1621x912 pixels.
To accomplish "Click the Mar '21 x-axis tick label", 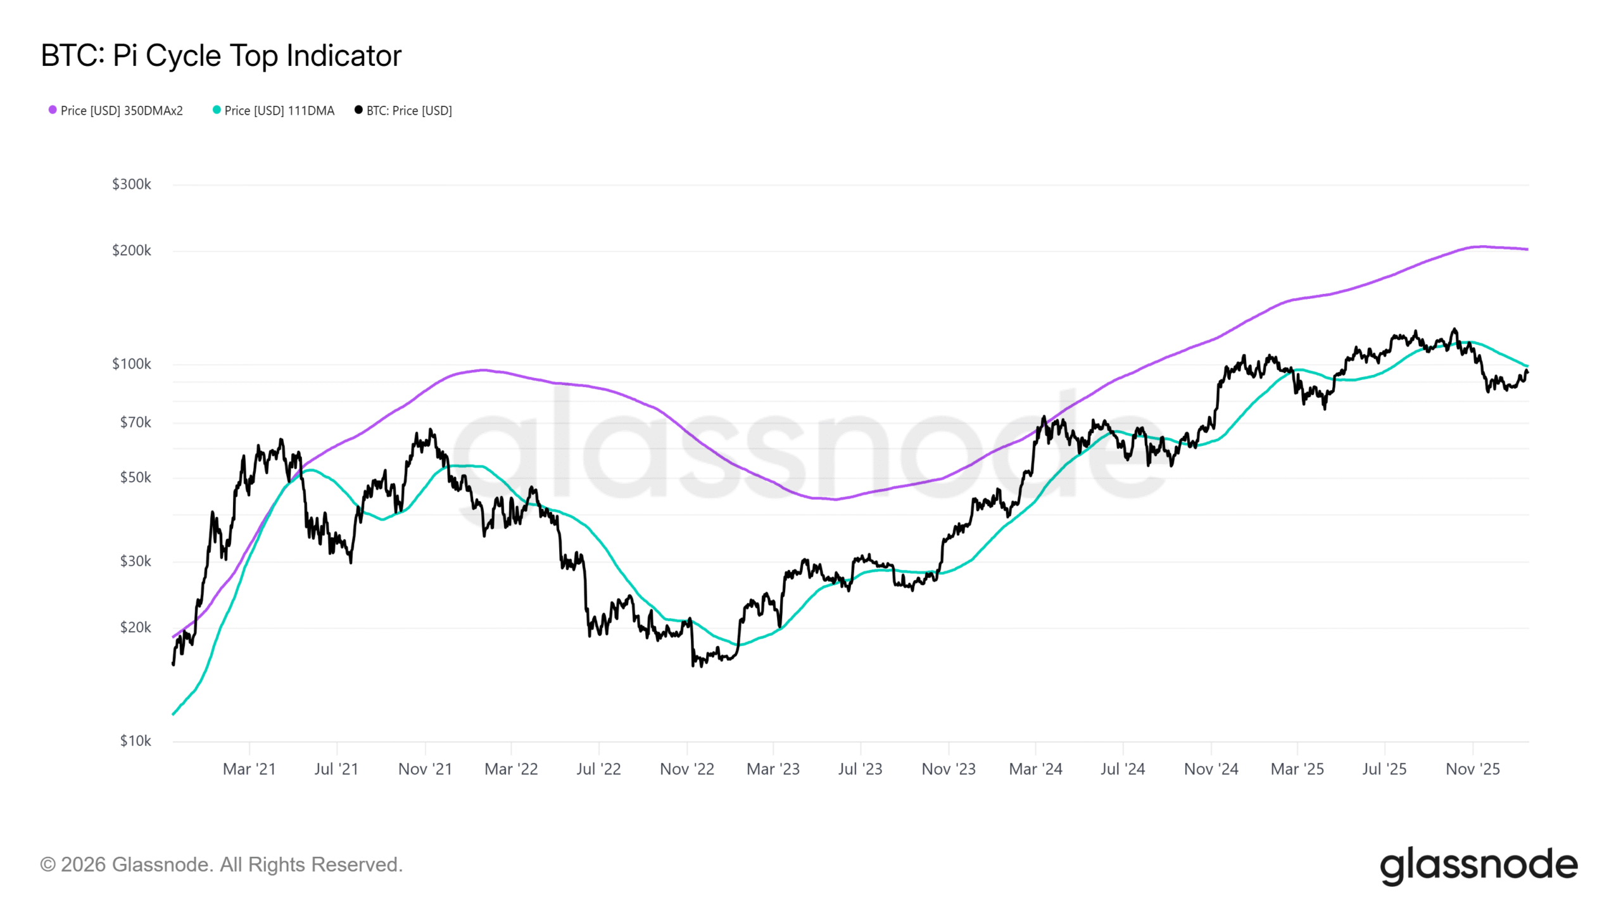I will click(x=249, y=769).
